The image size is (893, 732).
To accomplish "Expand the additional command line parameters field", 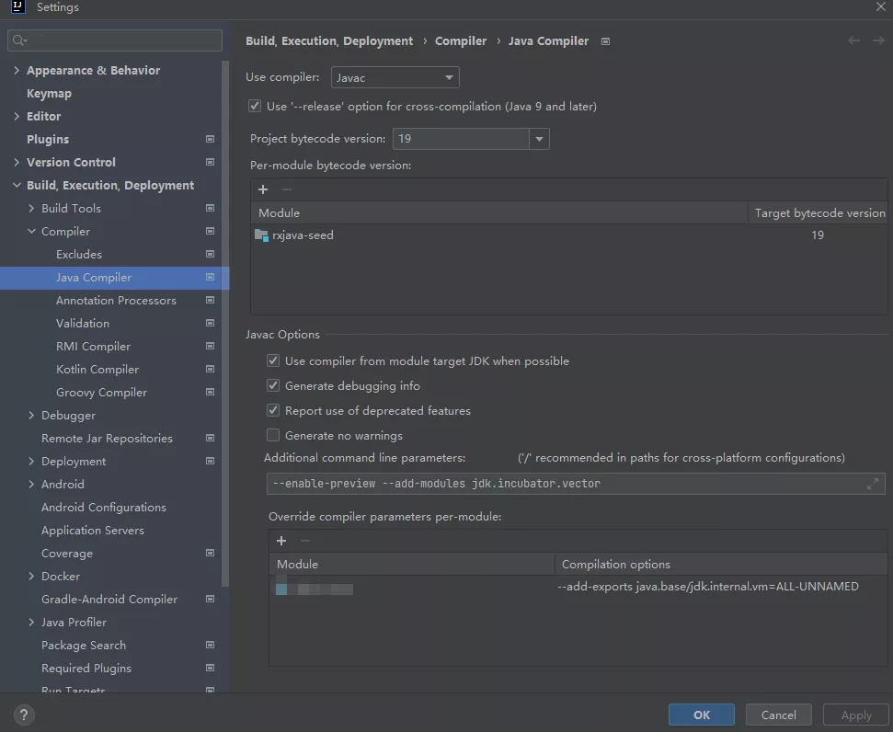I will pyautogui.click(x=872, y=484).
